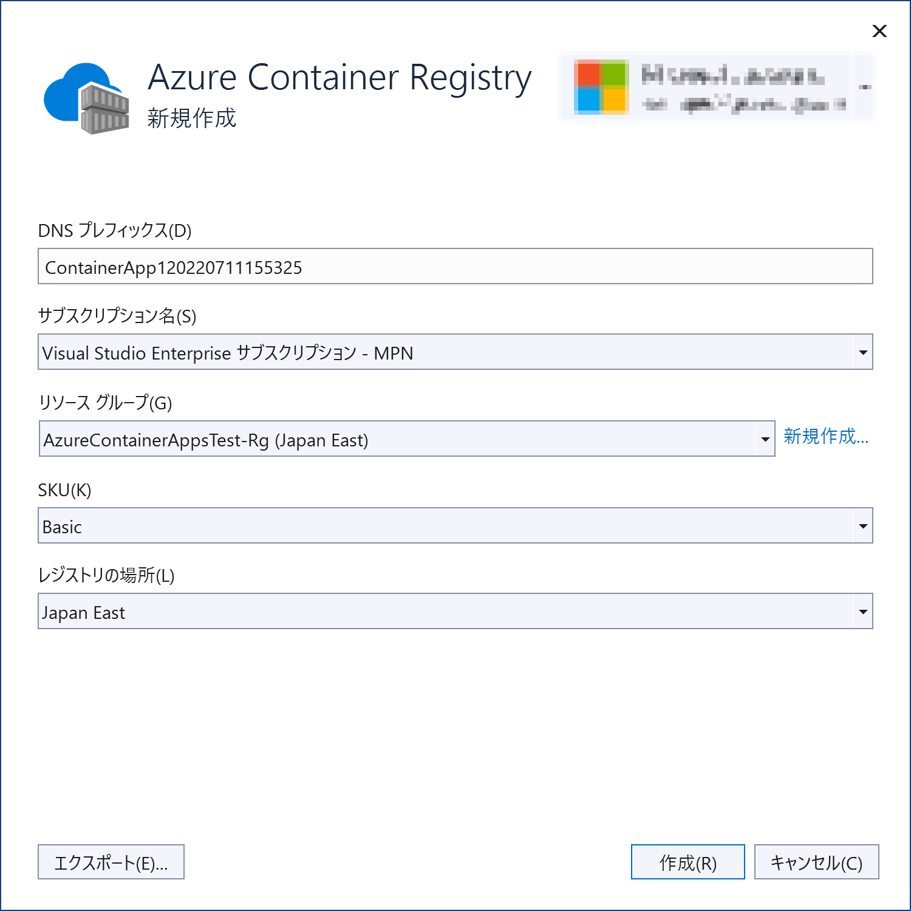The height and width of the screenshot is (911, 911).
Task: Click the DNS prefix input field
Action: tap(455, 266)
